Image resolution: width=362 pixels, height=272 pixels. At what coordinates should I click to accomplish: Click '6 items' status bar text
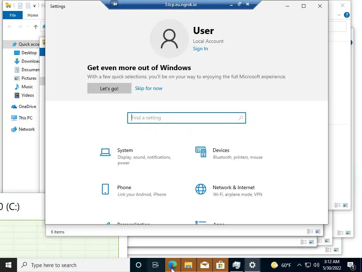click(58, 232)
